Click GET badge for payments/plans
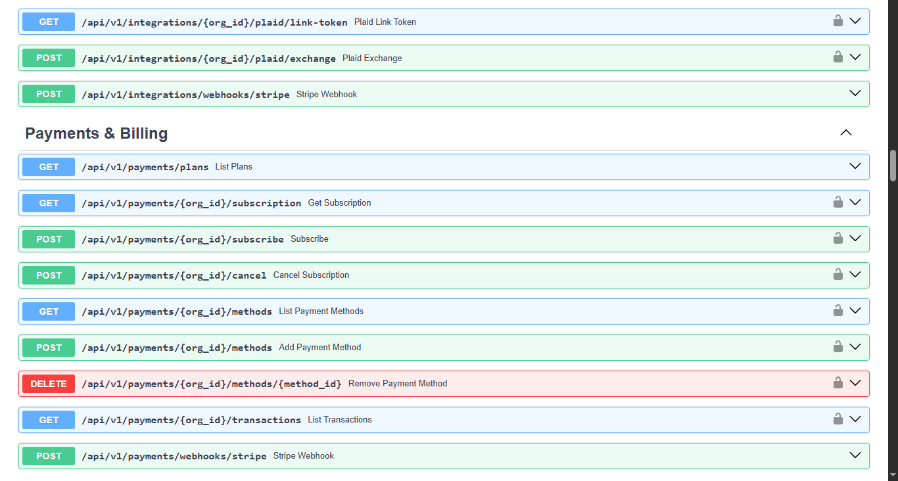 coord(49,167)
